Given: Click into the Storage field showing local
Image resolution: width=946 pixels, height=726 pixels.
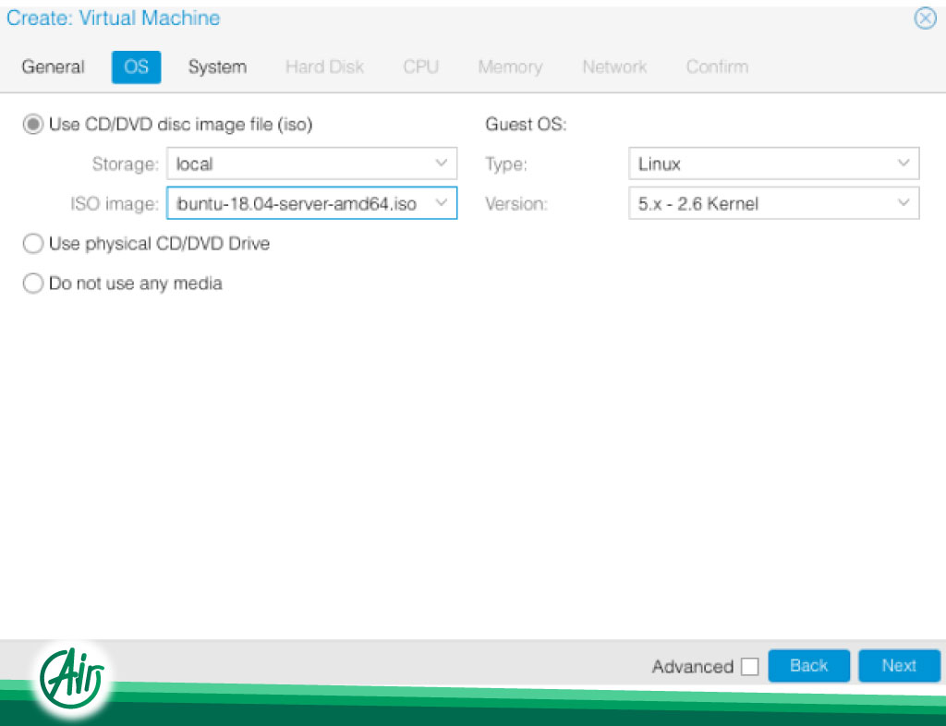Looking at the screenshot, I should (311, 163).
